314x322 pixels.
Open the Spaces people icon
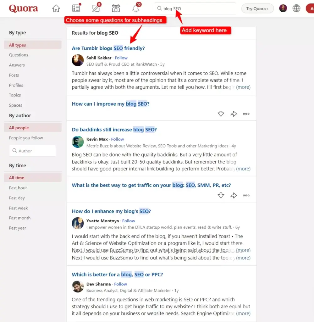tap(116, 8)
